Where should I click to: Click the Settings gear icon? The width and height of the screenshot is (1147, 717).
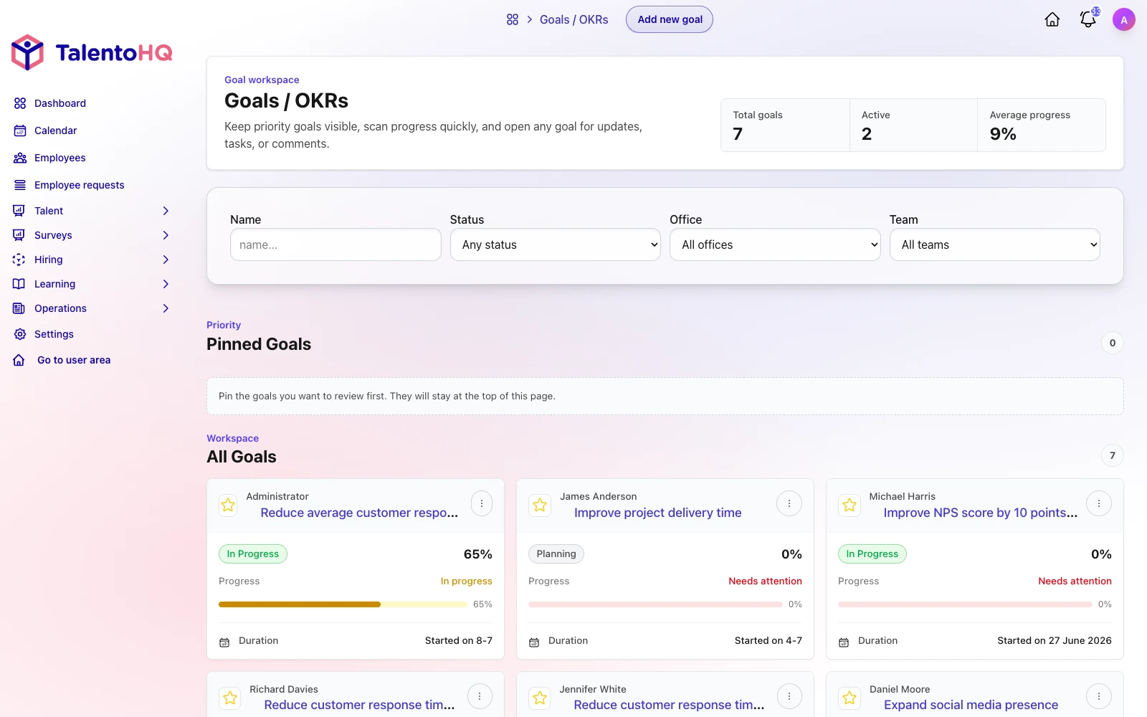(x=20, y=334)
